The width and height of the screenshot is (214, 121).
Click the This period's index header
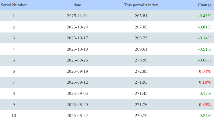tap(141, 5)
